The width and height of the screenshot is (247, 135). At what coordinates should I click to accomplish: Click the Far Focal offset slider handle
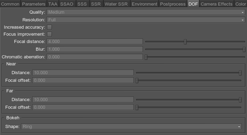click(137, 107)
